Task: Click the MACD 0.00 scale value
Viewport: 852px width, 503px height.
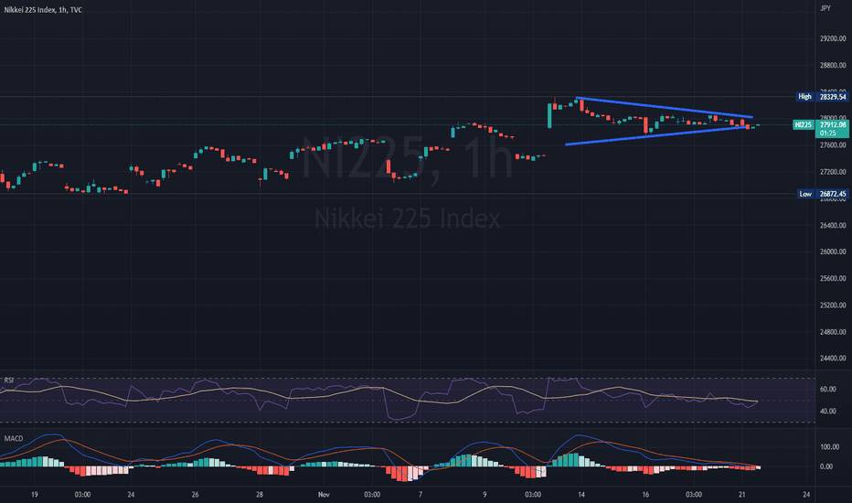Action: (825, 466)
